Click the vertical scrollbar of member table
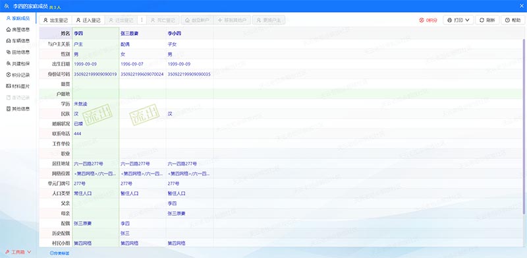 (524, 126)
